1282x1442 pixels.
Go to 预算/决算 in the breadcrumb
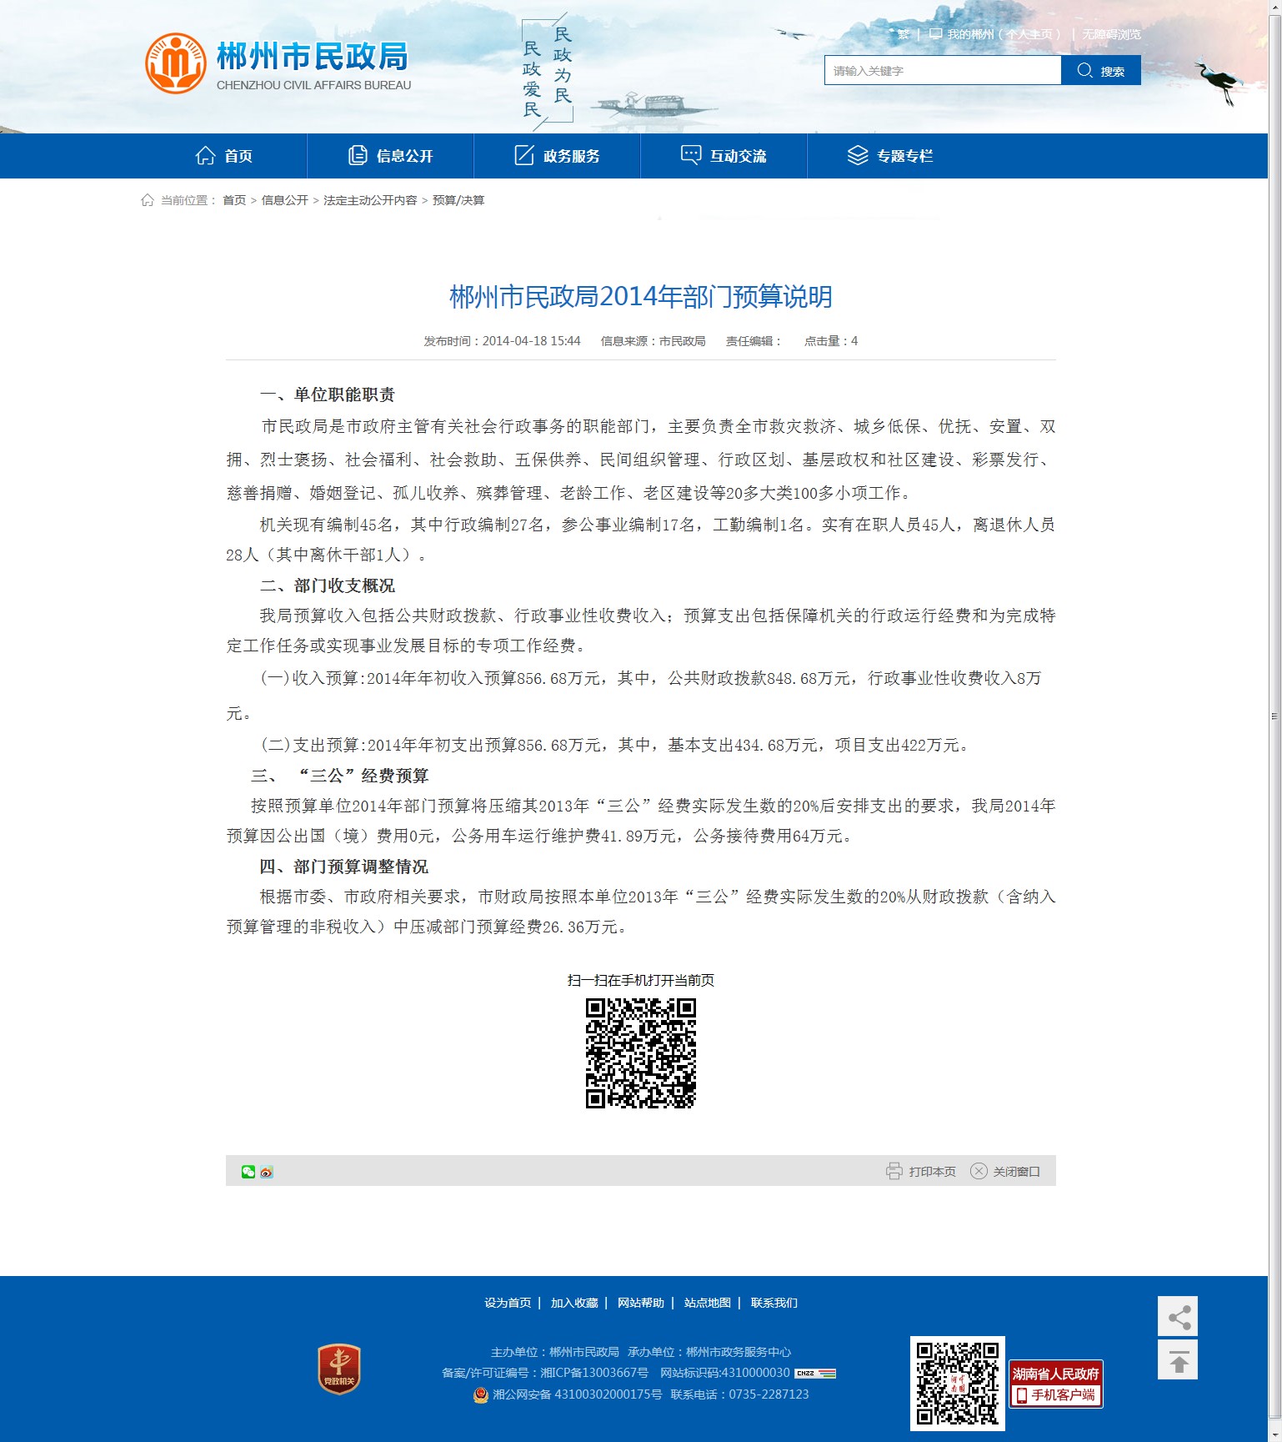[x=458, y=200]
